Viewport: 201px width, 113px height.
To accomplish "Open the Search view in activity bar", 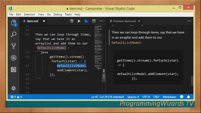I will point(14,34).
